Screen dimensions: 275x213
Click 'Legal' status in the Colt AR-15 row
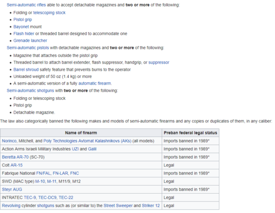click(169, 165)
